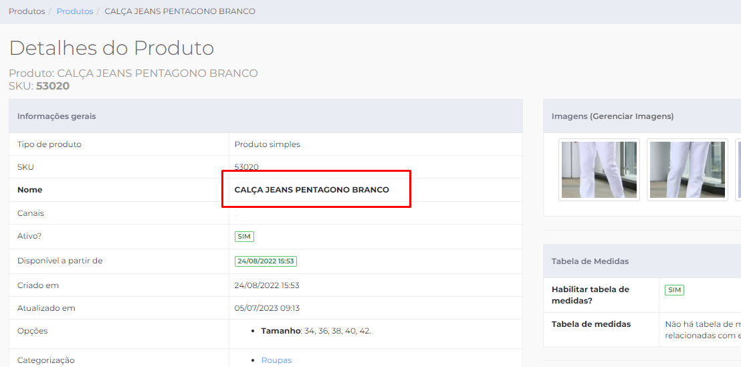The width and height of the screenshot is (741, 367).
Task: Click the SIM badge for Habilitar tabela
Action: point(674,290)
